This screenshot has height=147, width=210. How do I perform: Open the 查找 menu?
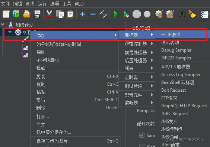(30, 4)
